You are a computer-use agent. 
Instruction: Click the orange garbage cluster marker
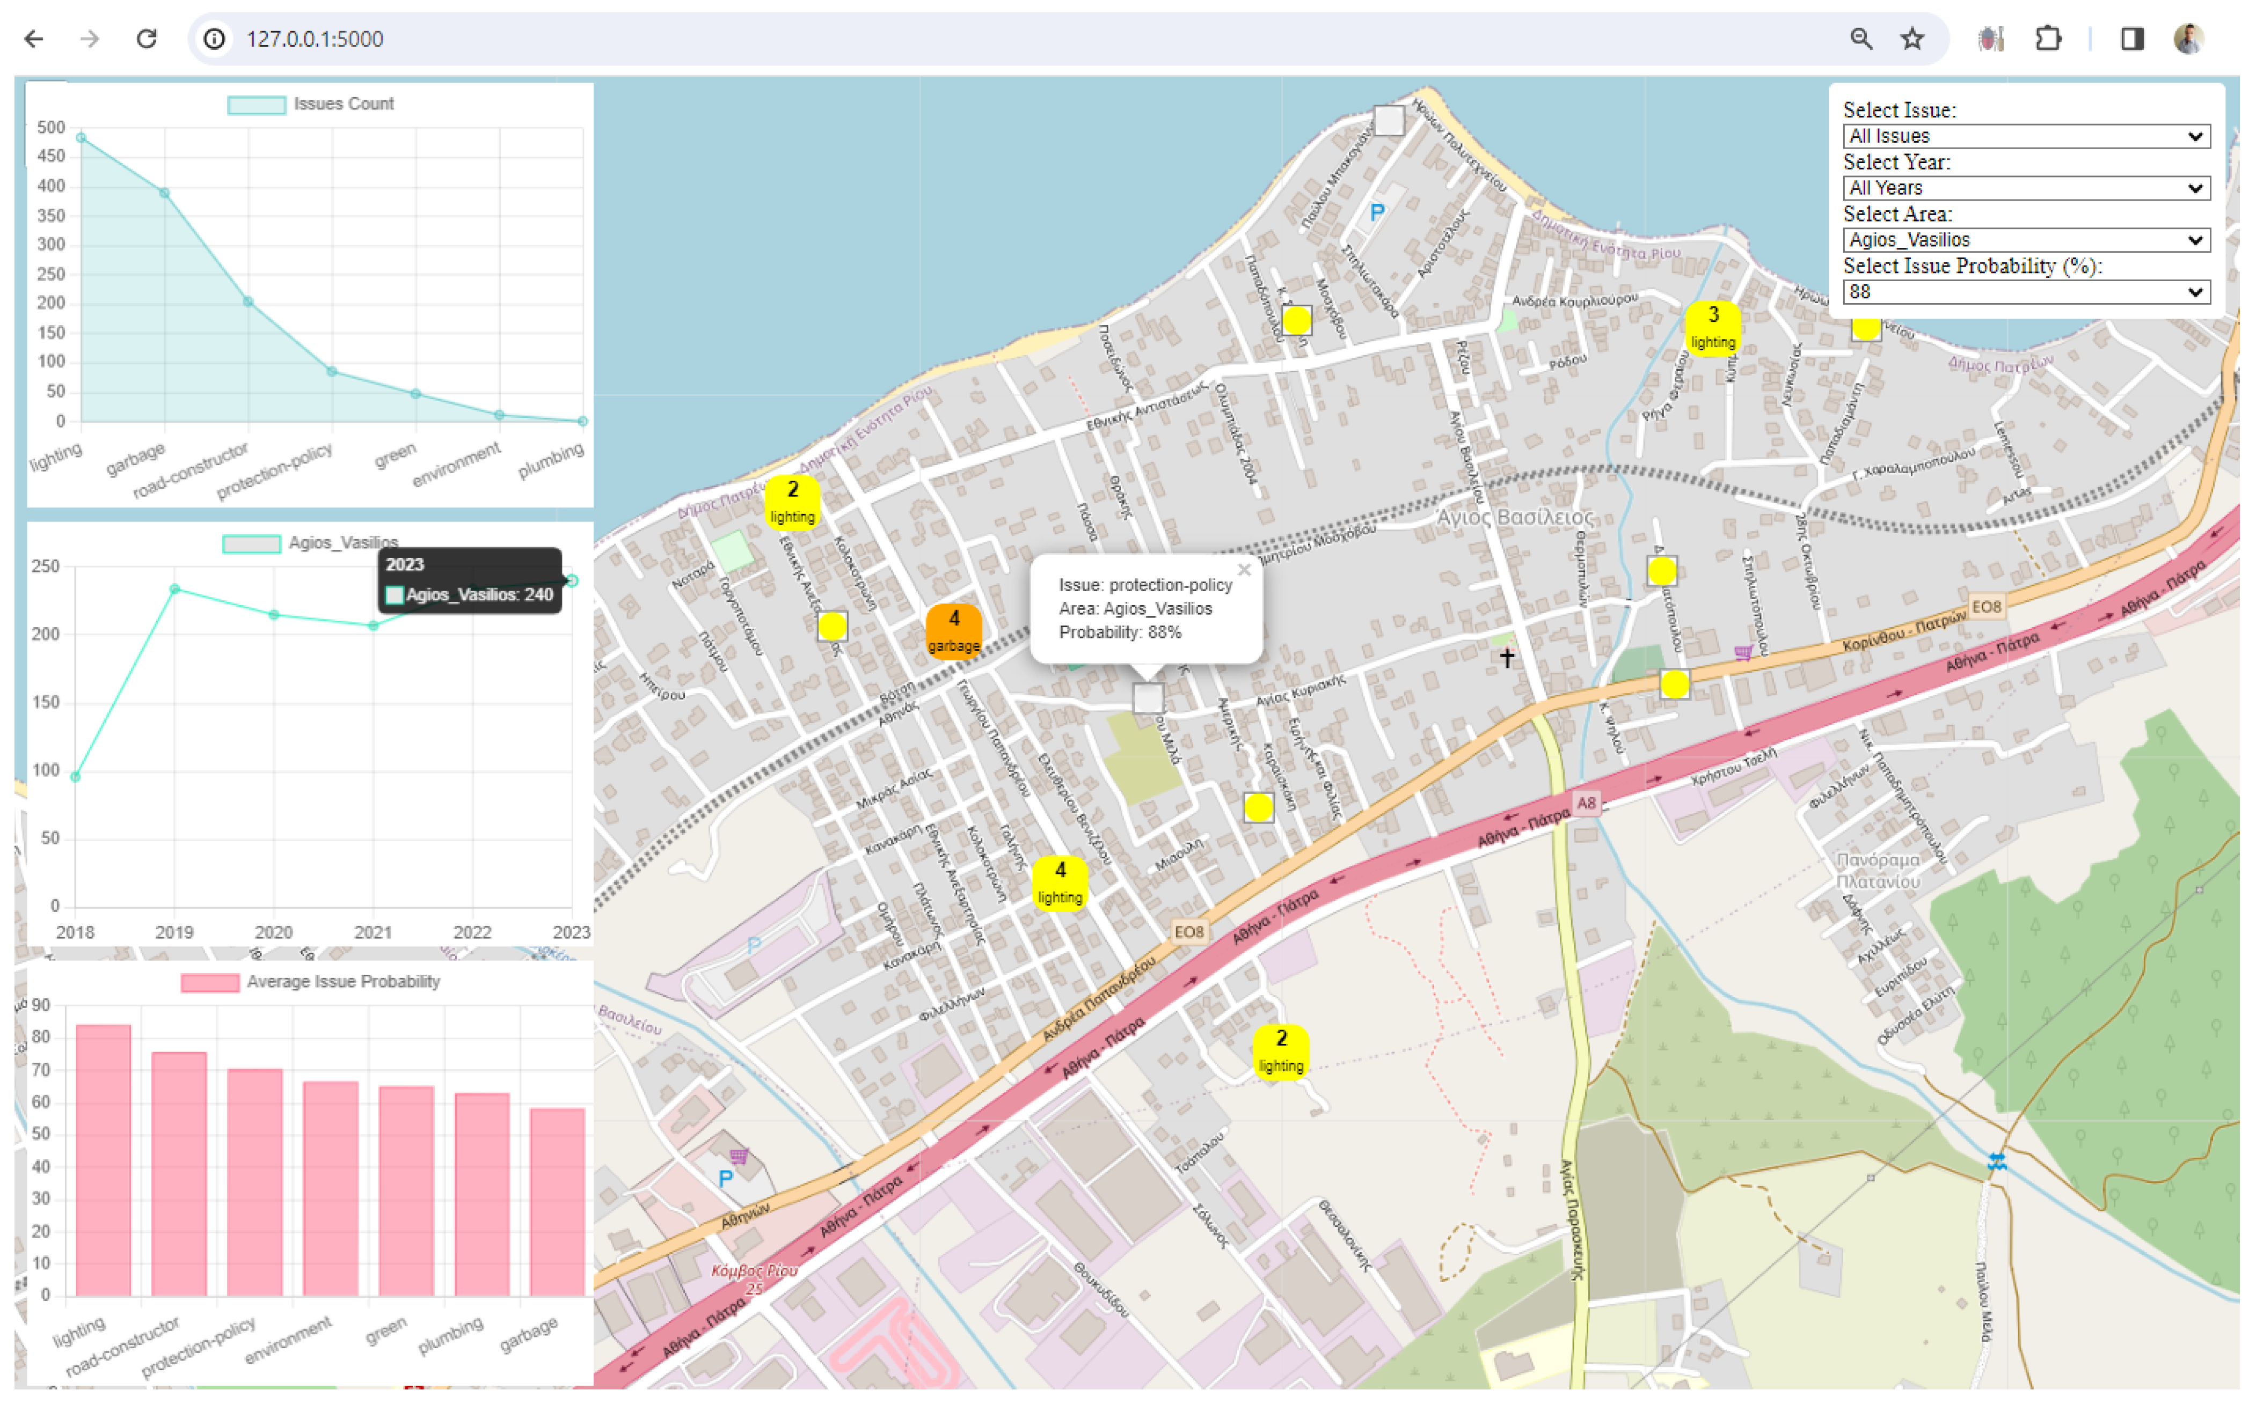coord(954,631)
